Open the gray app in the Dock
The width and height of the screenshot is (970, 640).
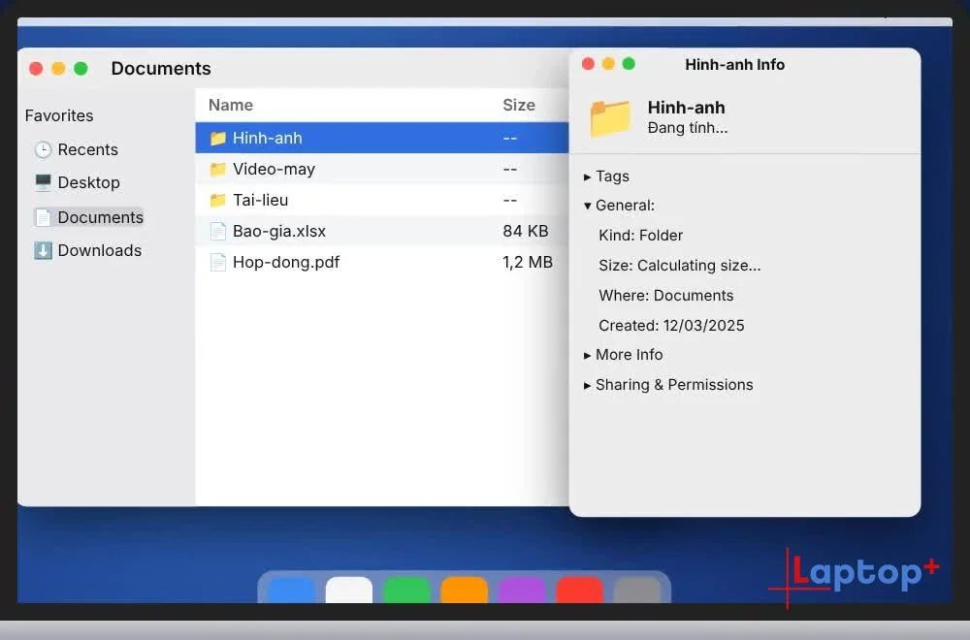click(x=637, y=590)
